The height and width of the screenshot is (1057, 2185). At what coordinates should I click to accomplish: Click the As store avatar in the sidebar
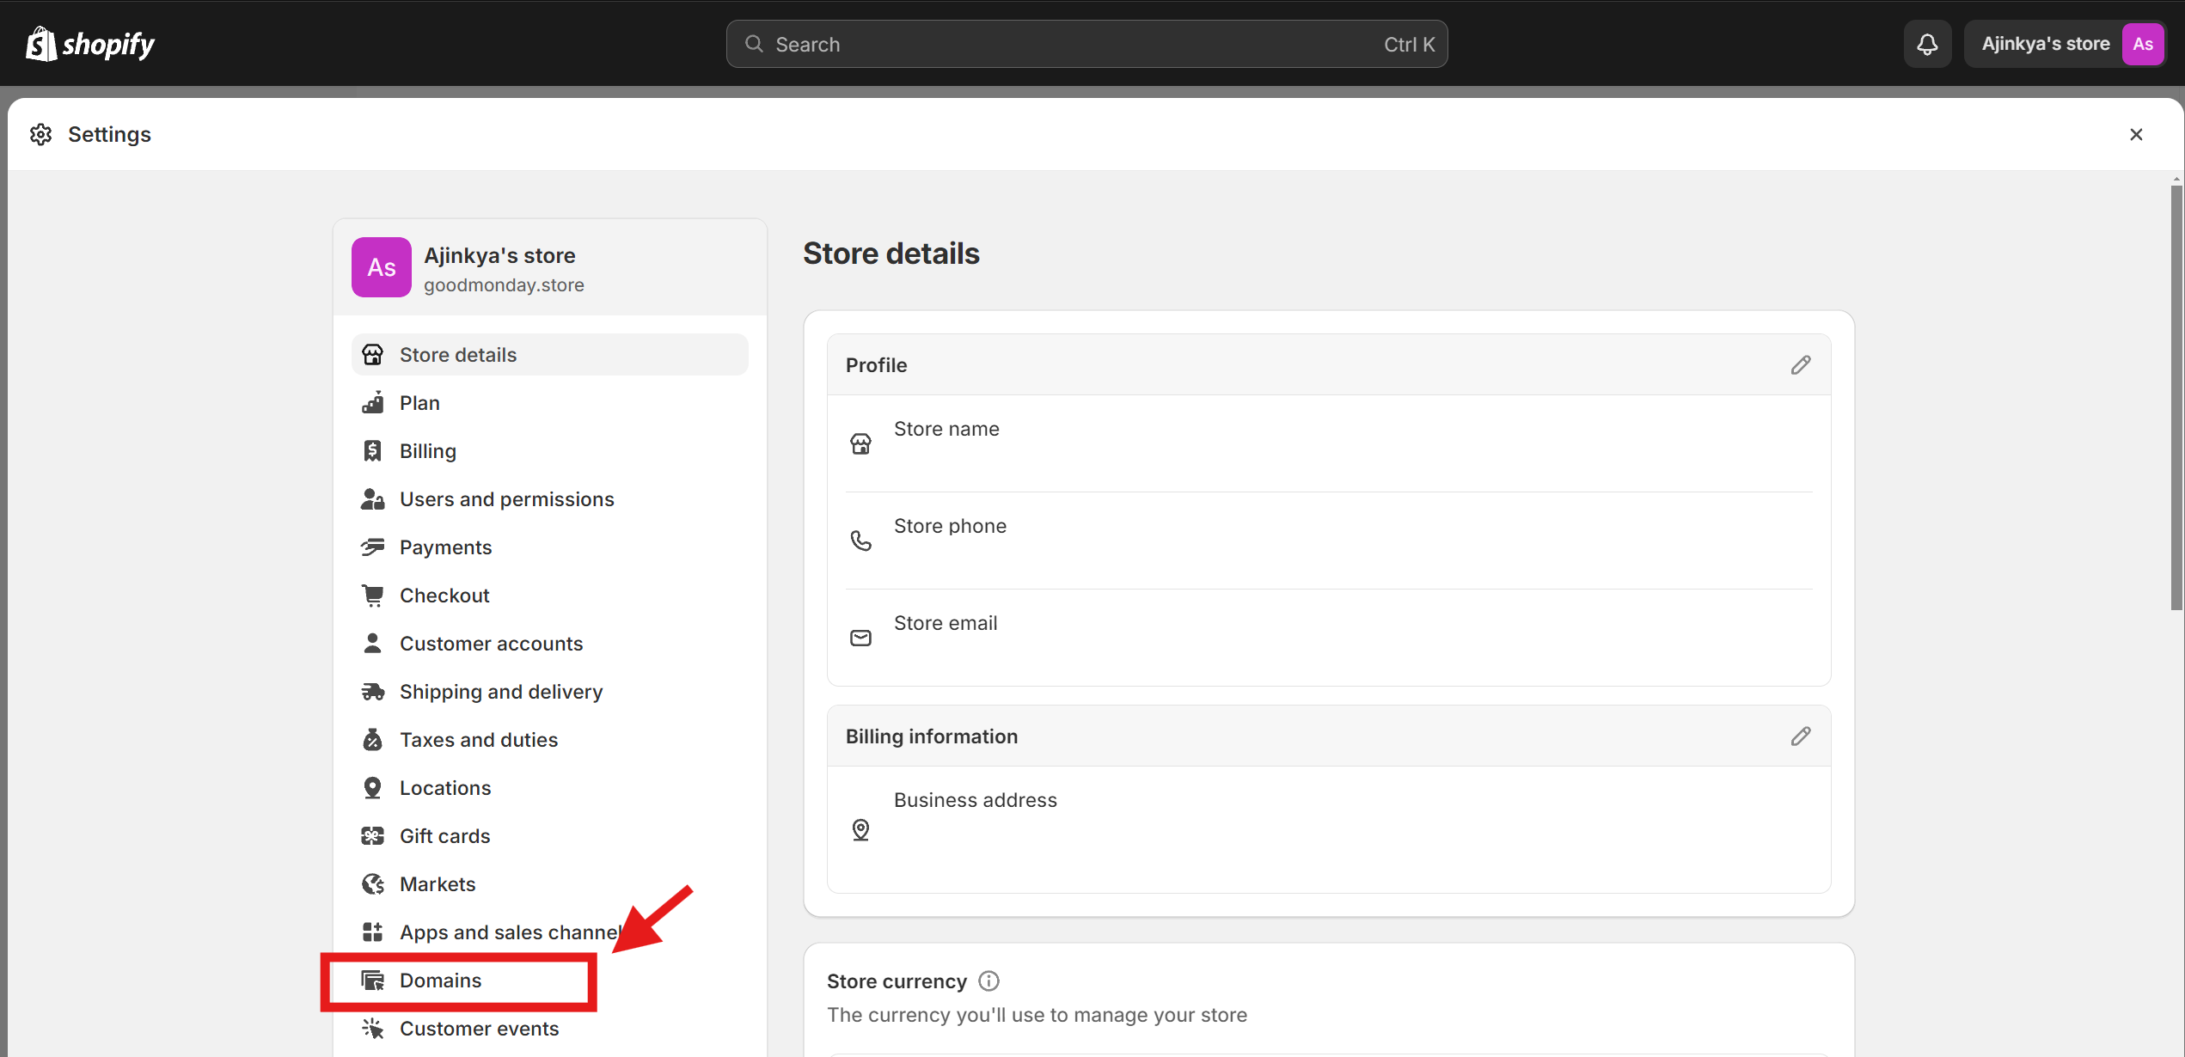[x=382, y=267]
